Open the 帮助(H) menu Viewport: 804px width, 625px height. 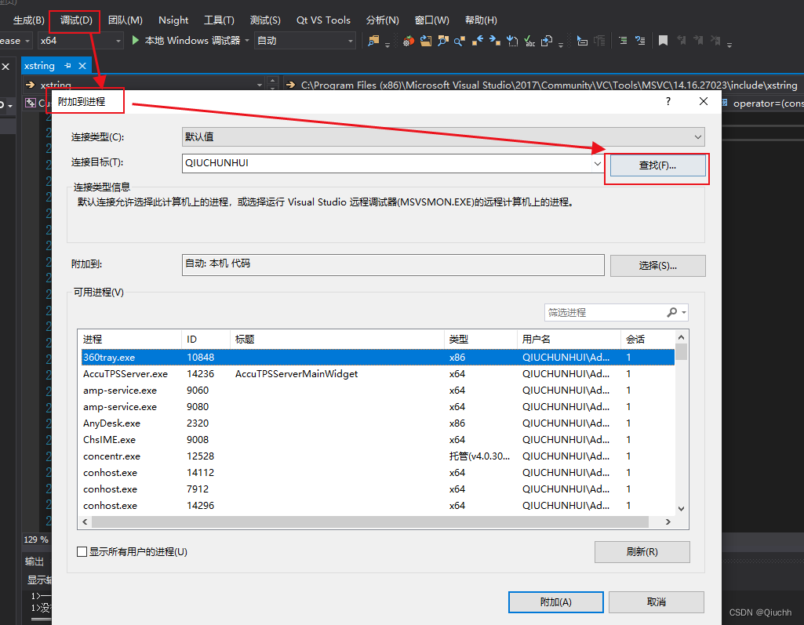point(481,20)
